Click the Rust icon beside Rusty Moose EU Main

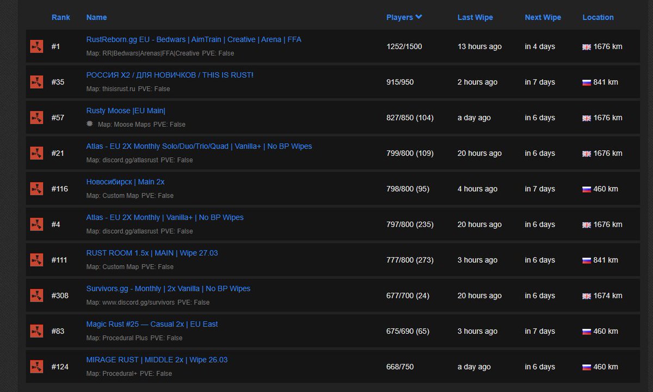click(x=36, y=118)
